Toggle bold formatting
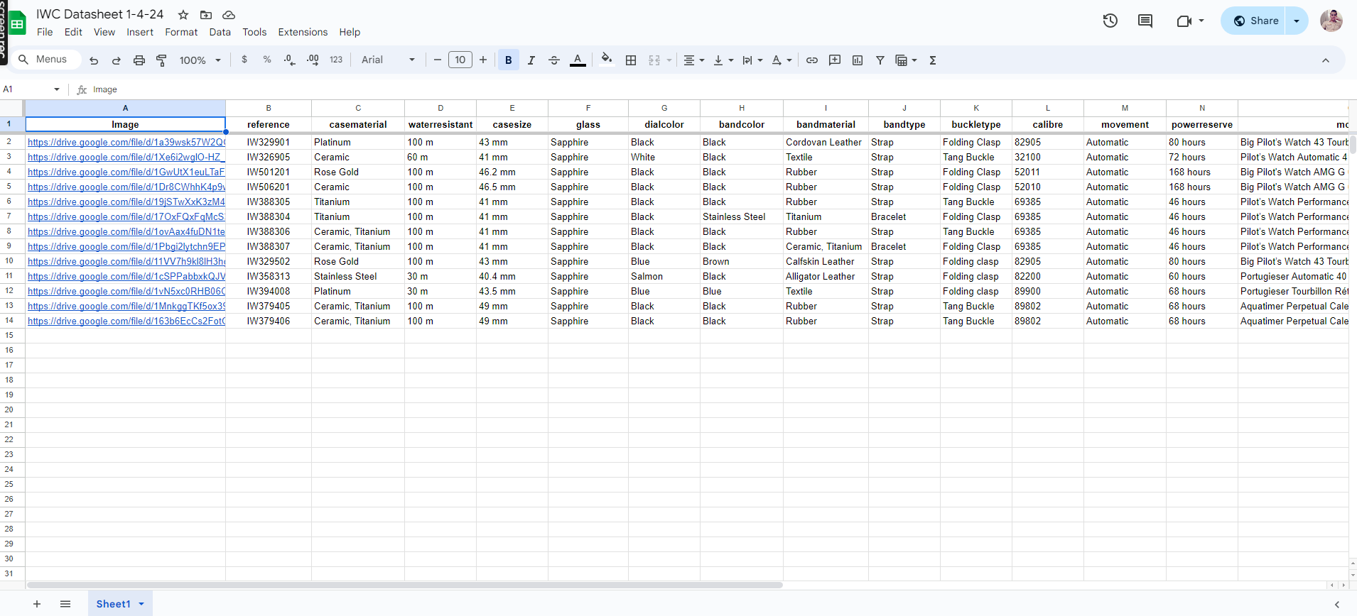The width and height of the screenshot is (1357, 616). point(509,60)
